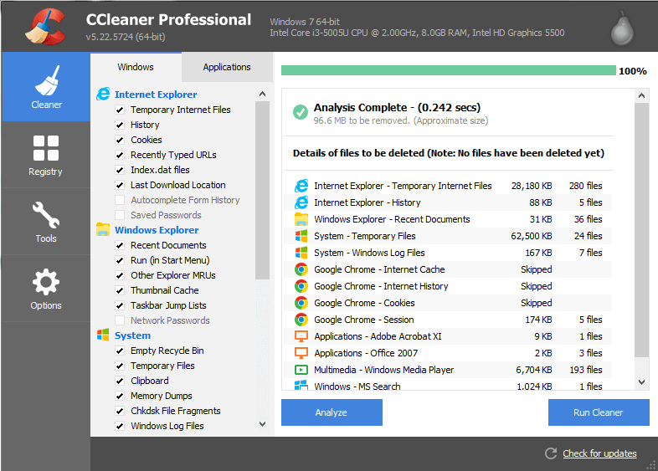Toggle Windows Log Files checkbox
The height and width of the screenshot is (471, 658).
click(x=120, y=426)
